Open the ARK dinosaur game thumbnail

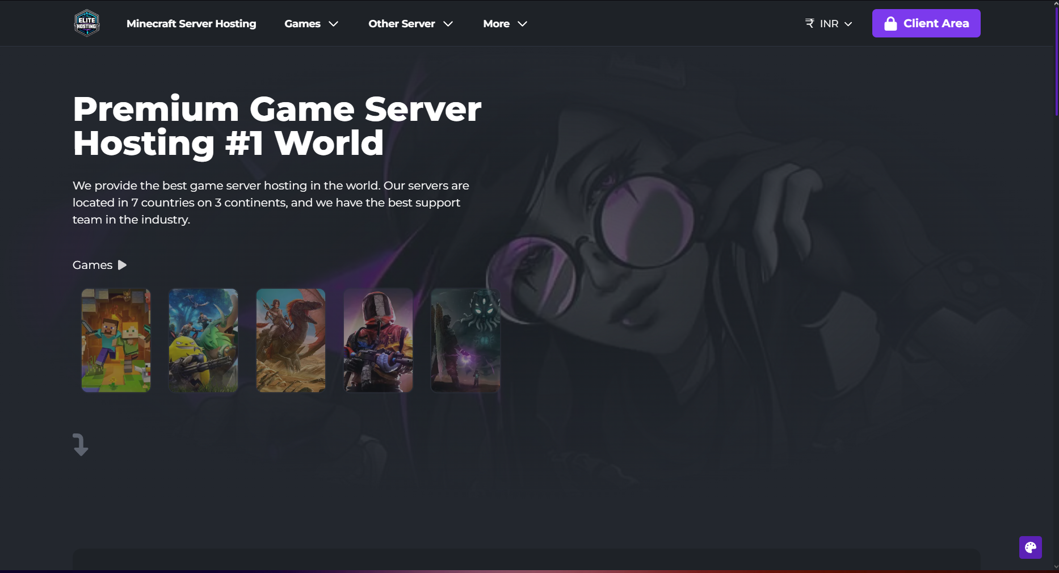pyautogui.click(x=291, y=340)
